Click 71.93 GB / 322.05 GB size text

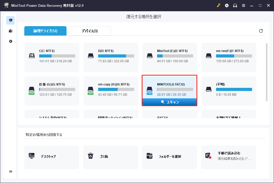(x=114, y=61)
